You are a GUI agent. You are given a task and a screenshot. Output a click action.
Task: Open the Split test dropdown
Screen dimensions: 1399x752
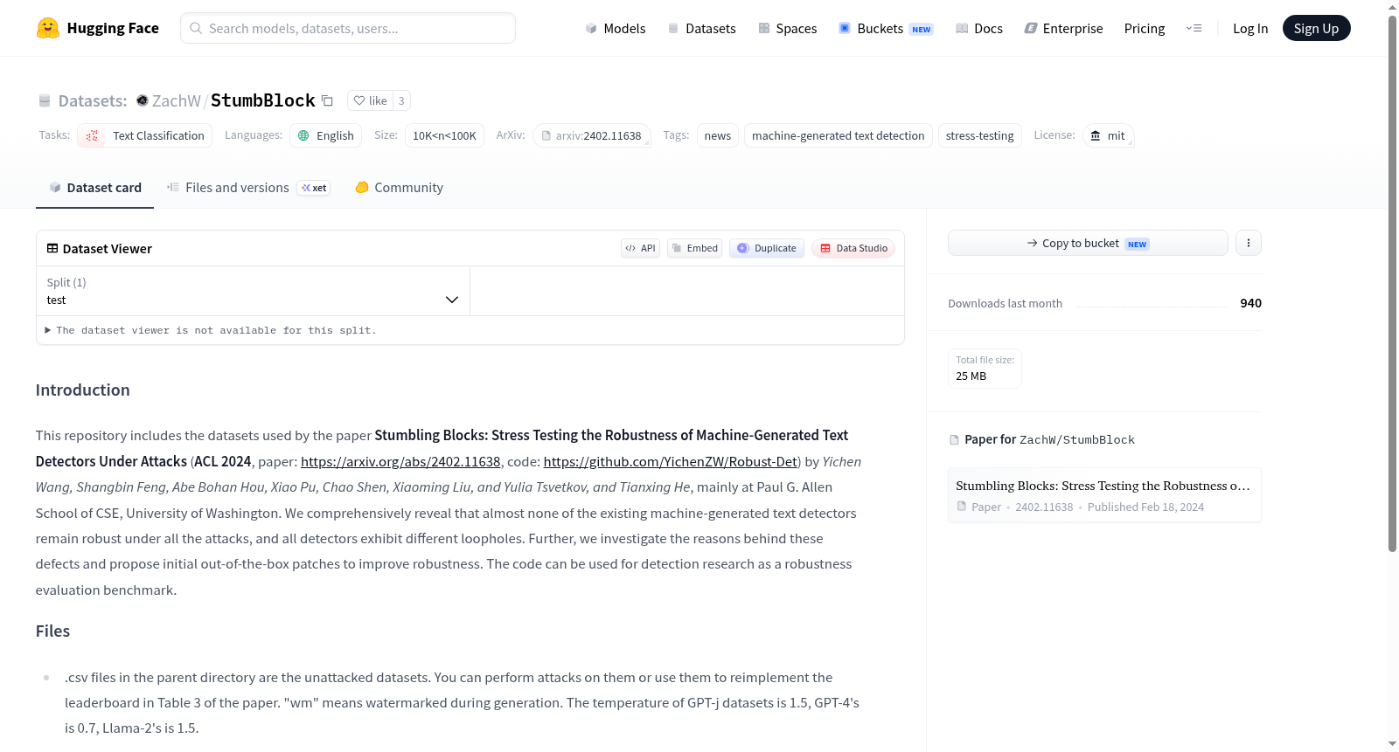253,291
